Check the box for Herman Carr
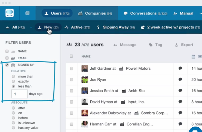The image size is (202, 132). pos(72,124)
